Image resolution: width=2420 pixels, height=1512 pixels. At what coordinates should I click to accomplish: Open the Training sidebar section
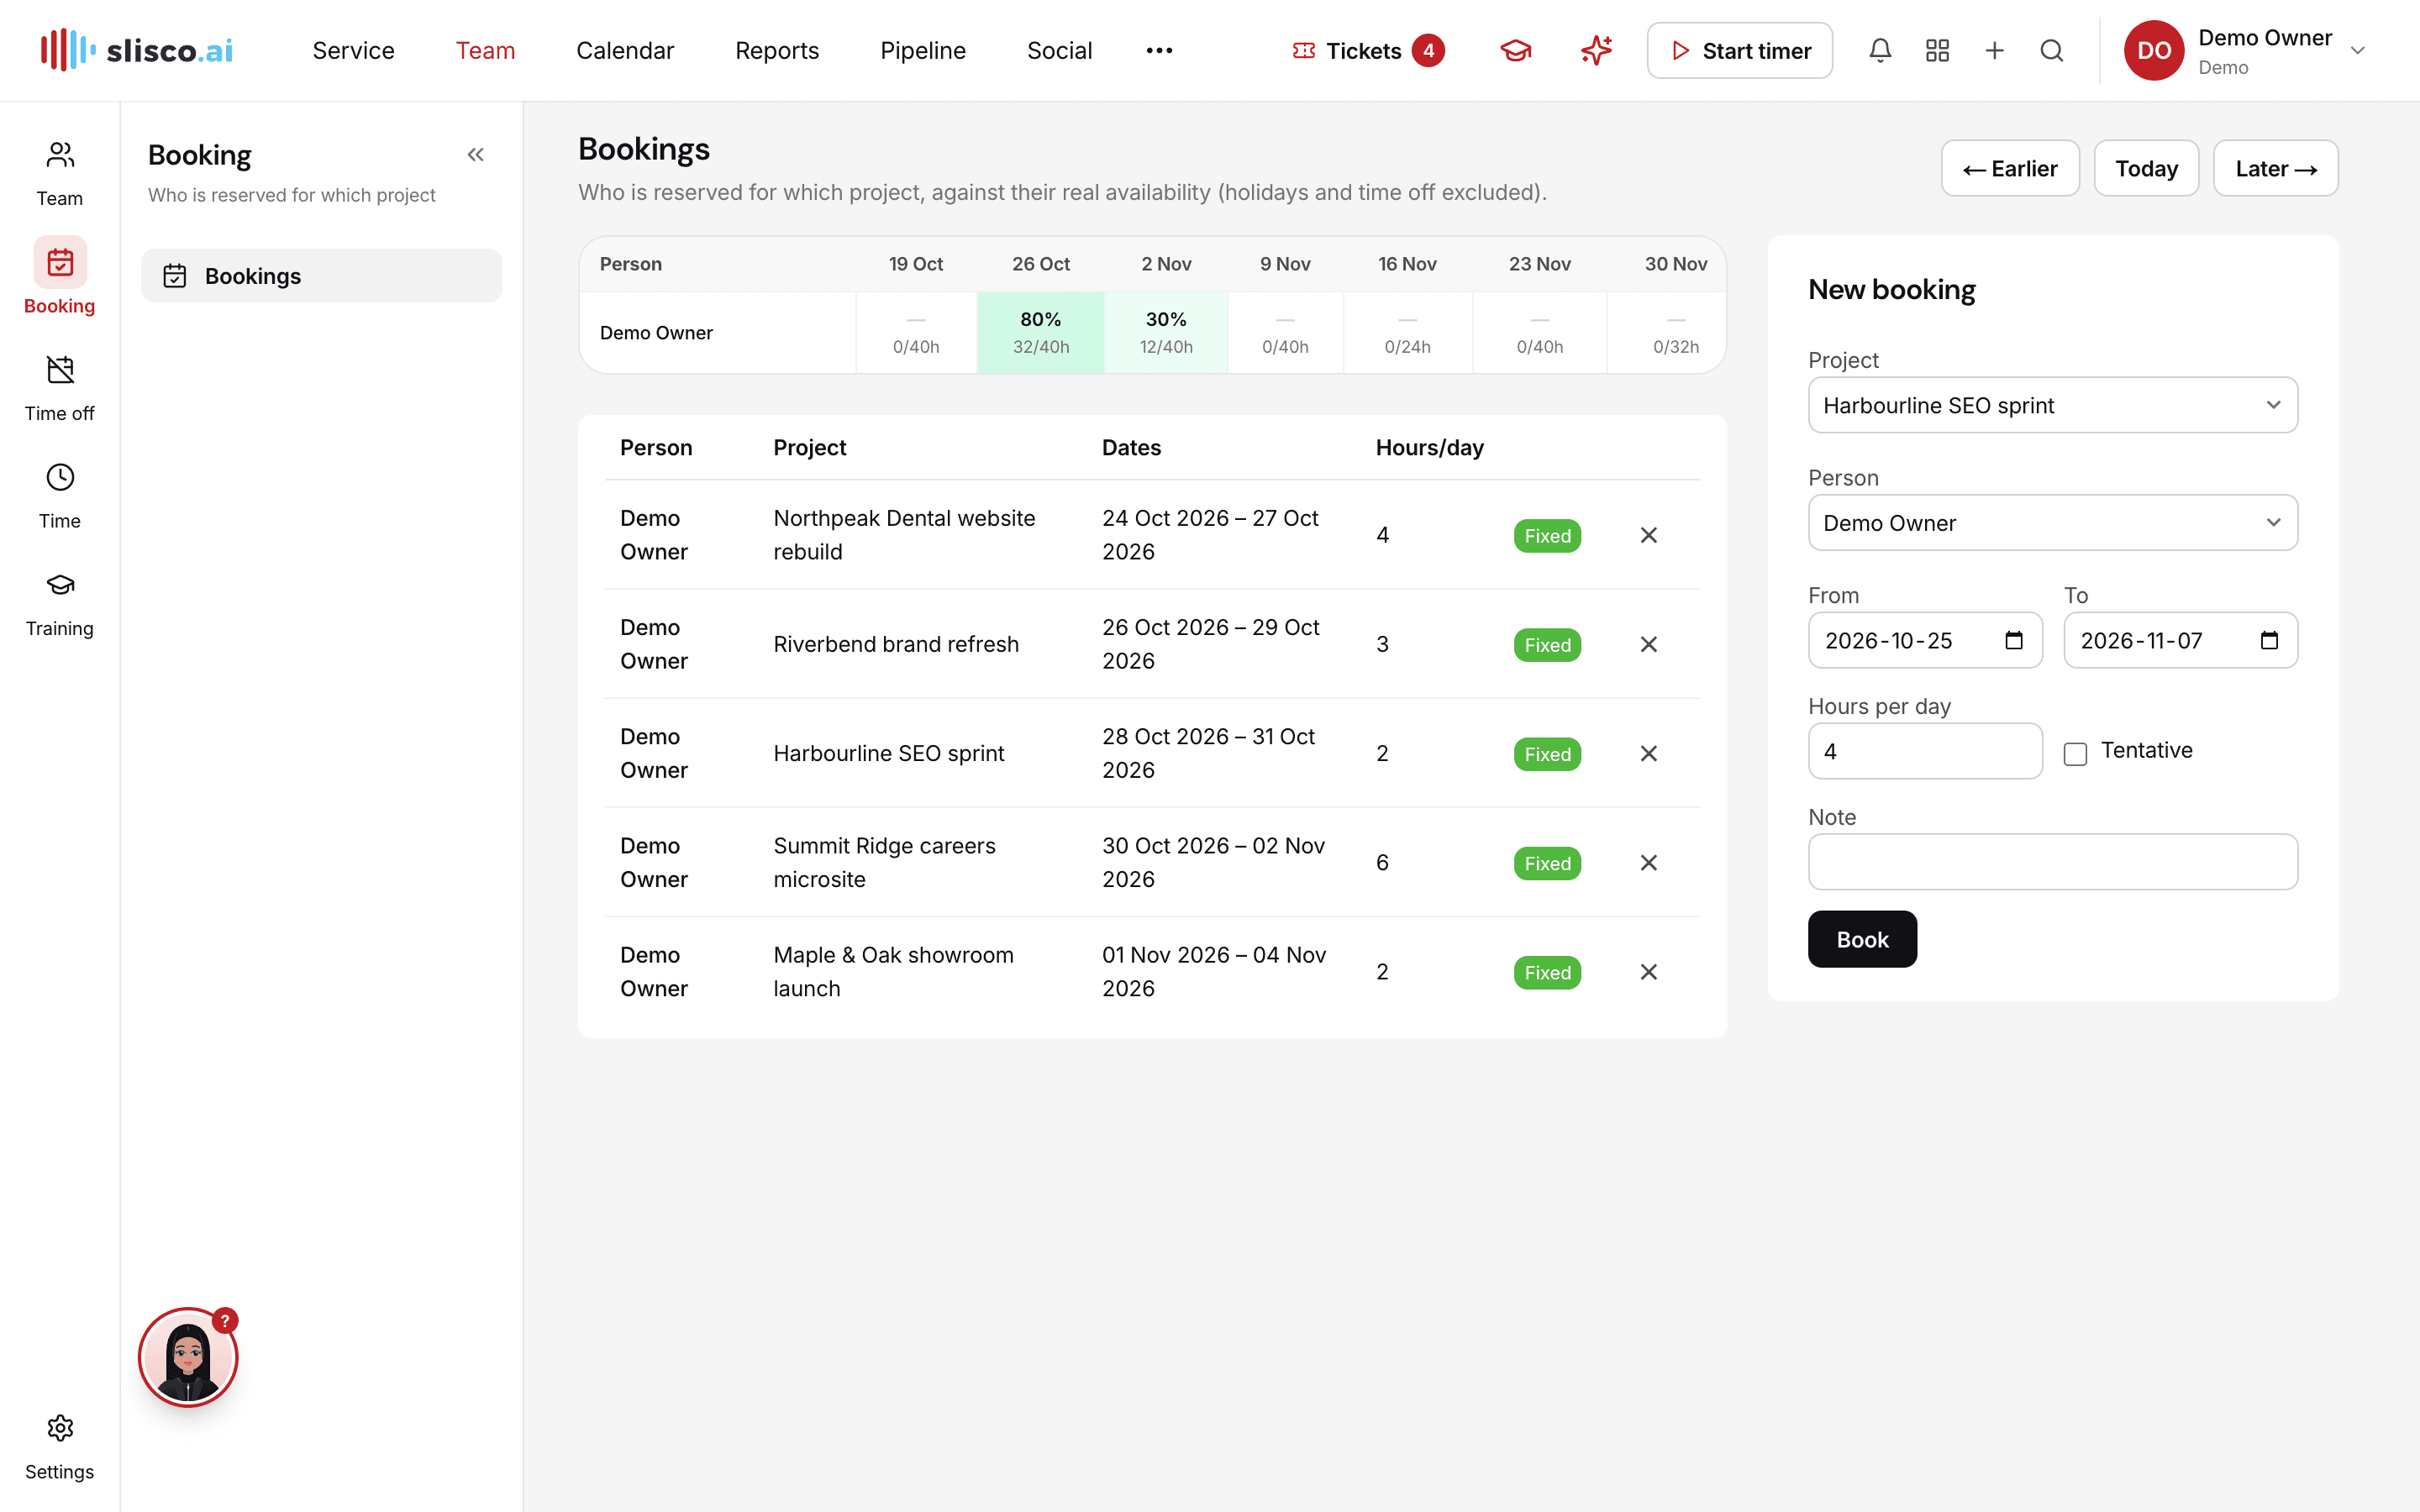59,604
